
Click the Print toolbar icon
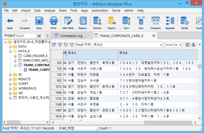tap(54, 21)
